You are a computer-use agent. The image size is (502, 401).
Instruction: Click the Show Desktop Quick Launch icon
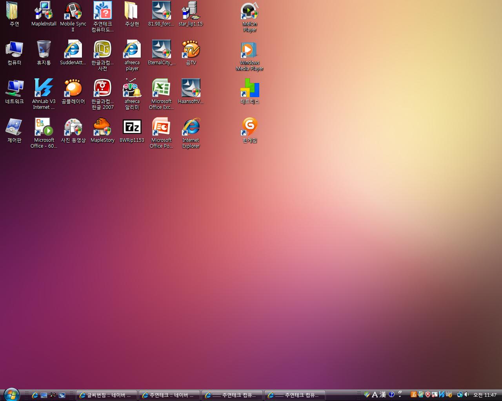coord(44,395)
